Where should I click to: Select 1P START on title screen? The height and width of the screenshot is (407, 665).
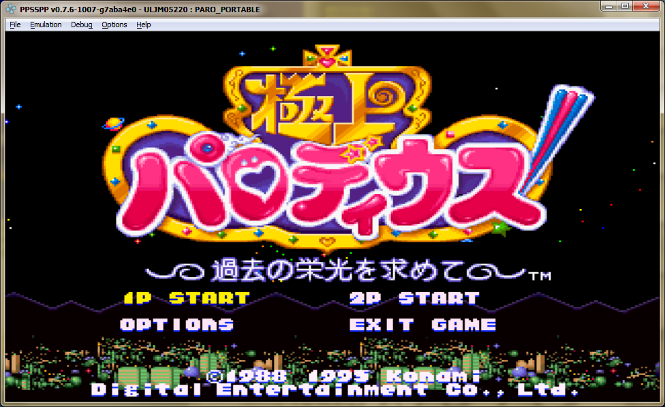tap(187, 298)
